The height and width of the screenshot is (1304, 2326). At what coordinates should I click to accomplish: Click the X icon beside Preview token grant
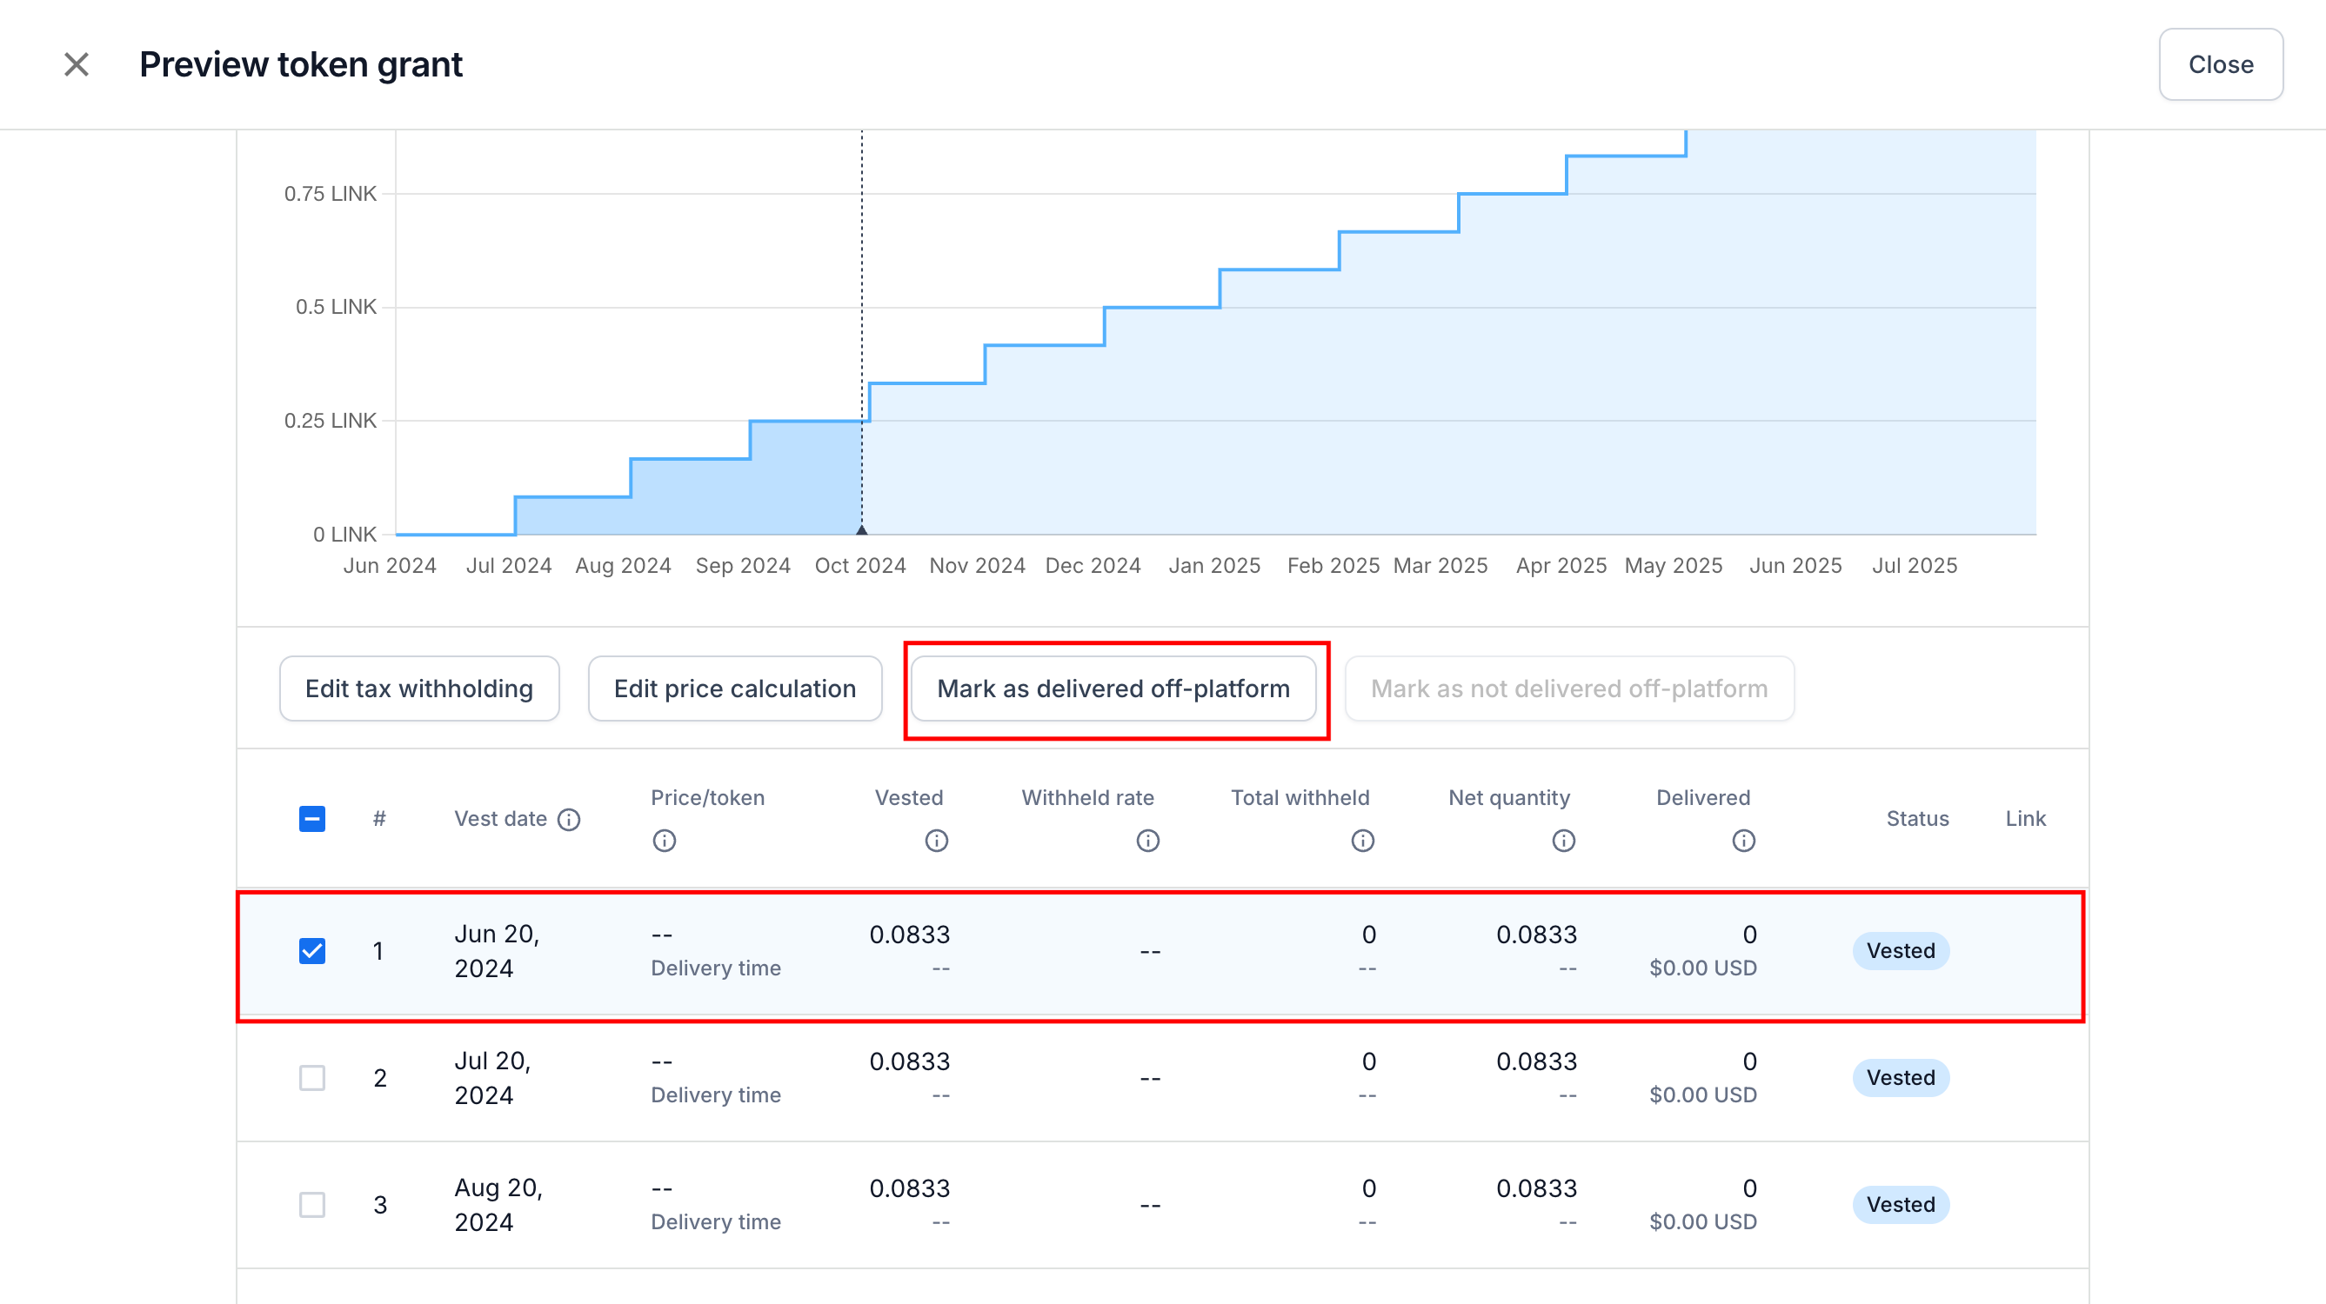click(77, 64)
